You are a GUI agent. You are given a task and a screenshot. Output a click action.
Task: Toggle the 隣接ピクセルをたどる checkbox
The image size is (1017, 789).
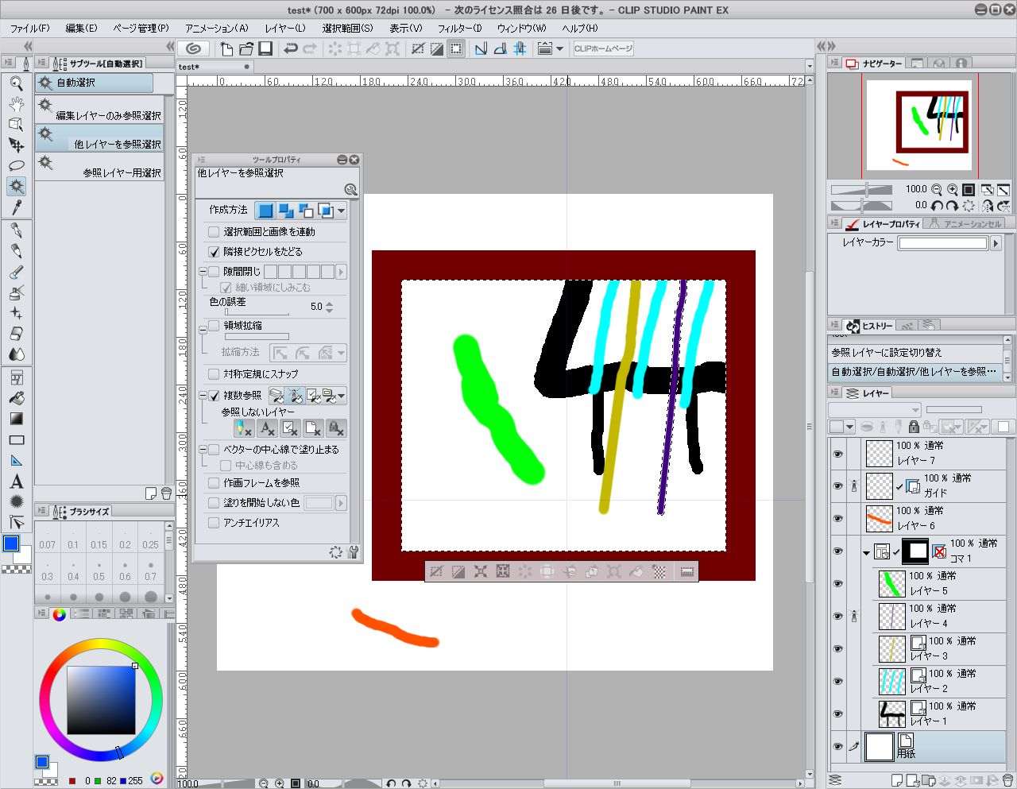tap(214, 252)
